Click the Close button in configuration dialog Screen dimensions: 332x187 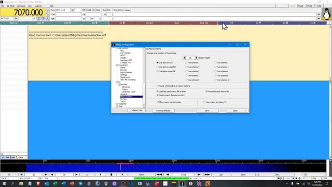[x=235, y=111]
